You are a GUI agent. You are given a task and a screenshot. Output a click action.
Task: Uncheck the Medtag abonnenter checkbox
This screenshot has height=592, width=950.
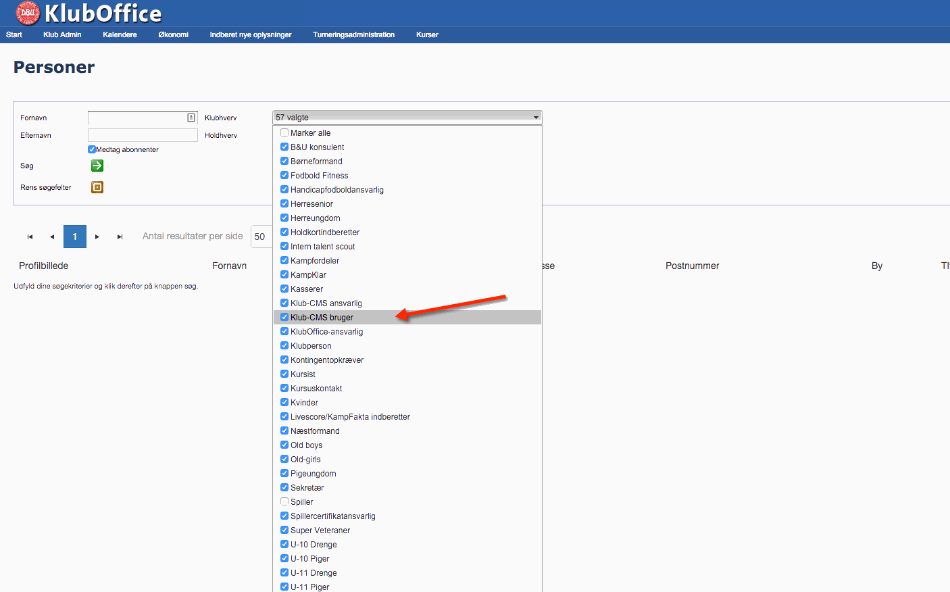pos(92,149)
